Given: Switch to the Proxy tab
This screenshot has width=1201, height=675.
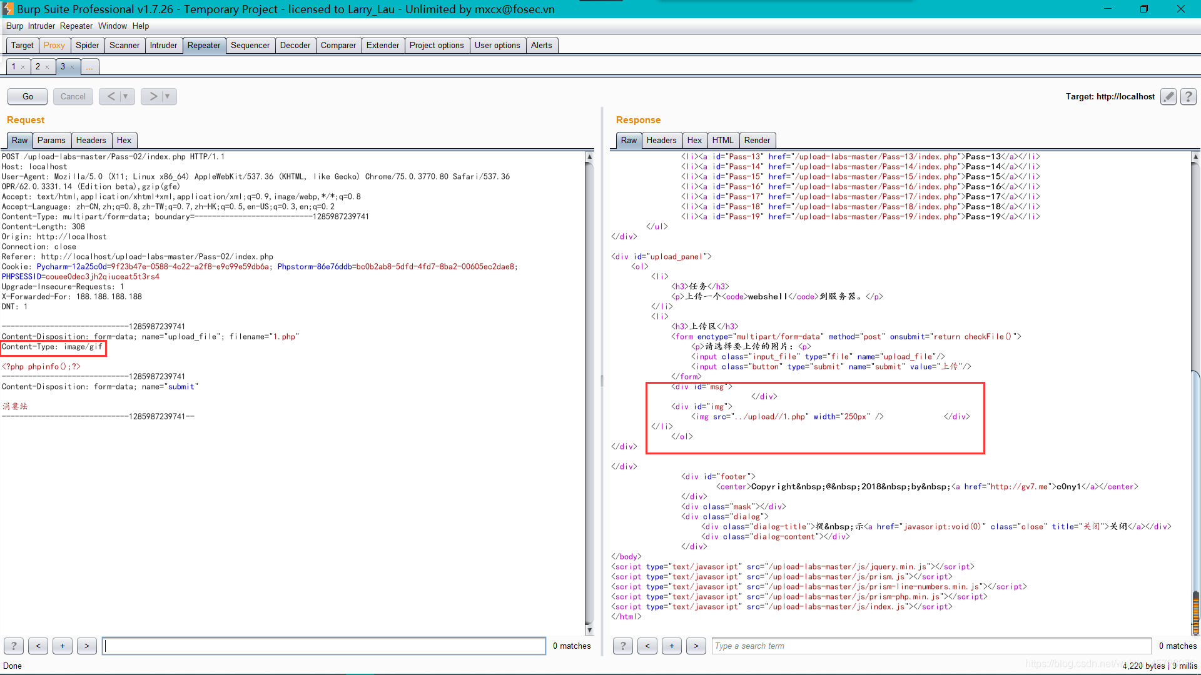Looking at the screenshot, I should (54, 45).
